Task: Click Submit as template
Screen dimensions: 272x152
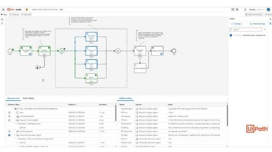Action: pos(254,14)
